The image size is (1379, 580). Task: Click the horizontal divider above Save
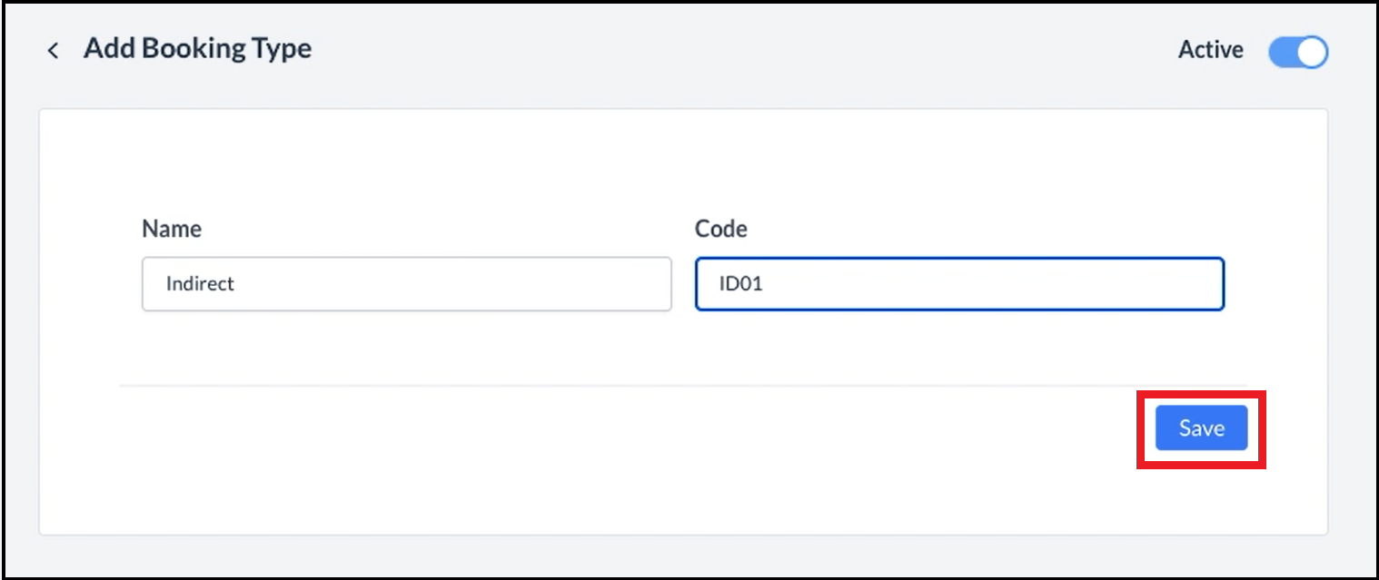click(x=636, y=386)
